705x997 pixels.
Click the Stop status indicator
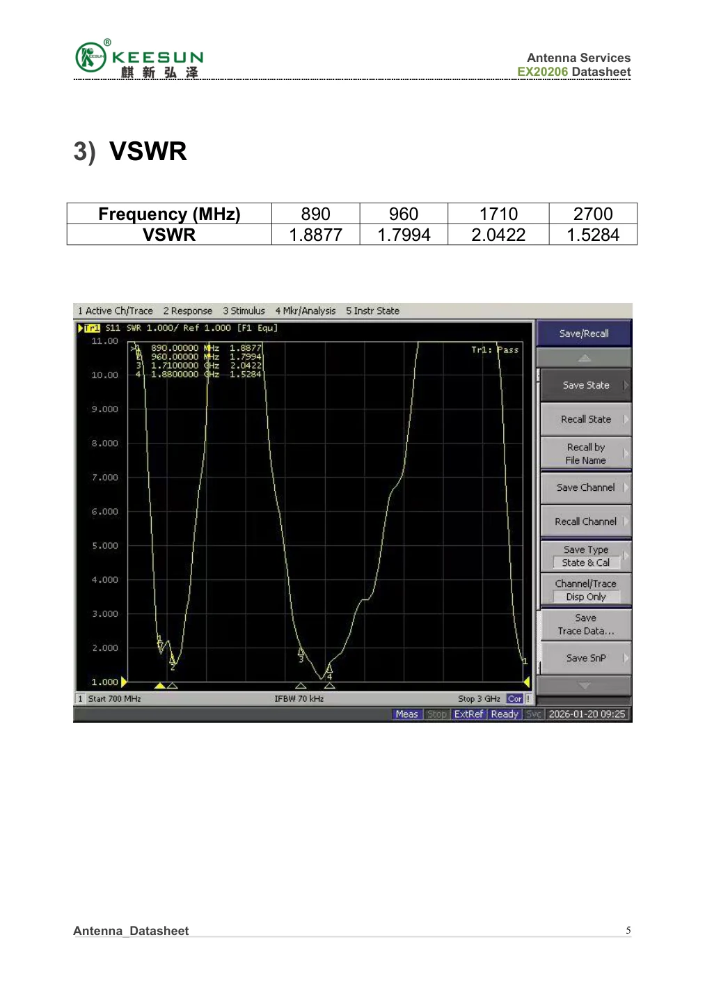[x=437, y=714]
